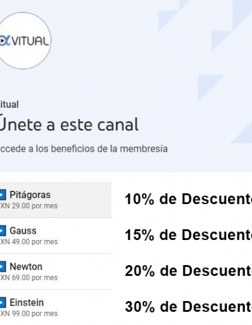Click the Gauss tier badge icon
The image size is (252, 325).
[x=3, y=231]
